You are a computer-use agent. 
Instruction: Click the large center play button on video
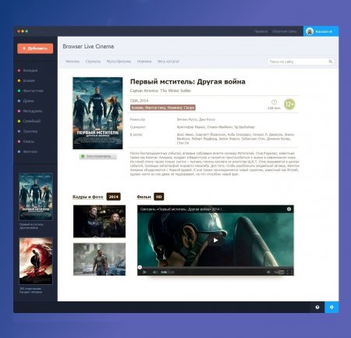[215, 240]
